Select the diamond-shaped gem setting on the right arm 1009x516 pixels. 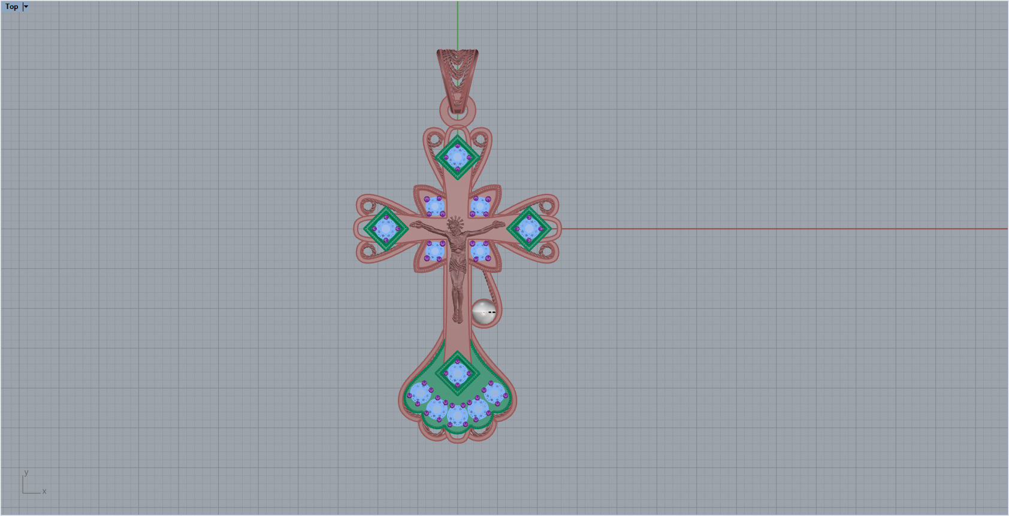(529, 228)
